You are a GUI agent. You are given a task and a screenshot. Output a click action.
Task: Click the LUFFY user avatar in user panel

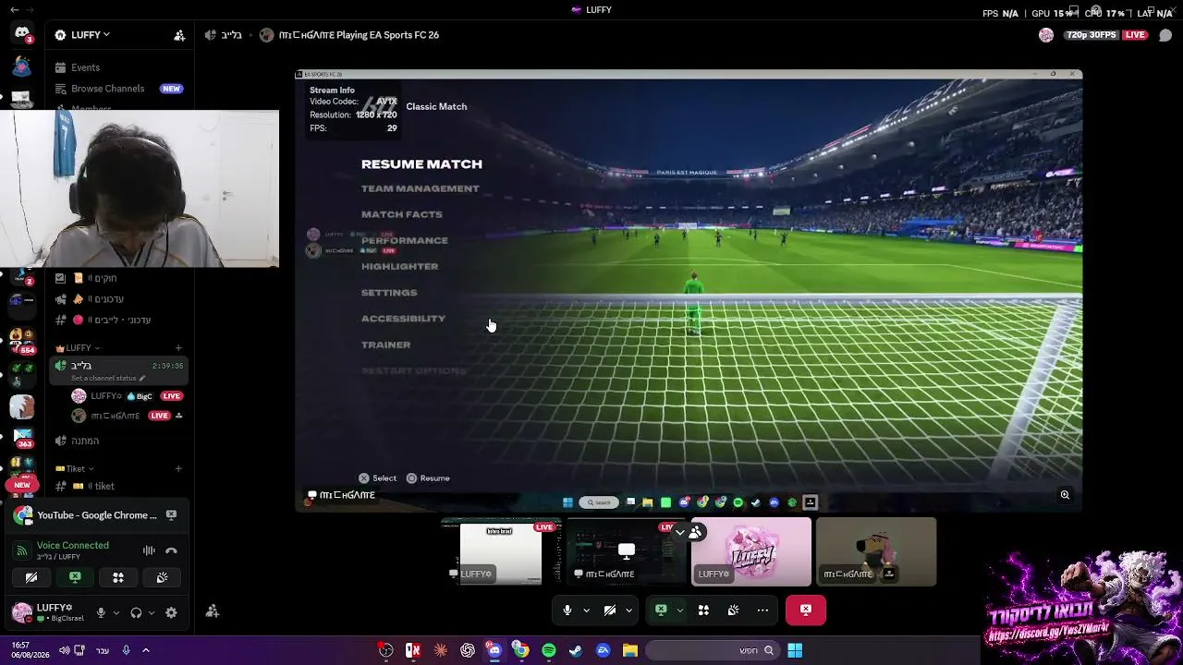click(x=21, y=611)
